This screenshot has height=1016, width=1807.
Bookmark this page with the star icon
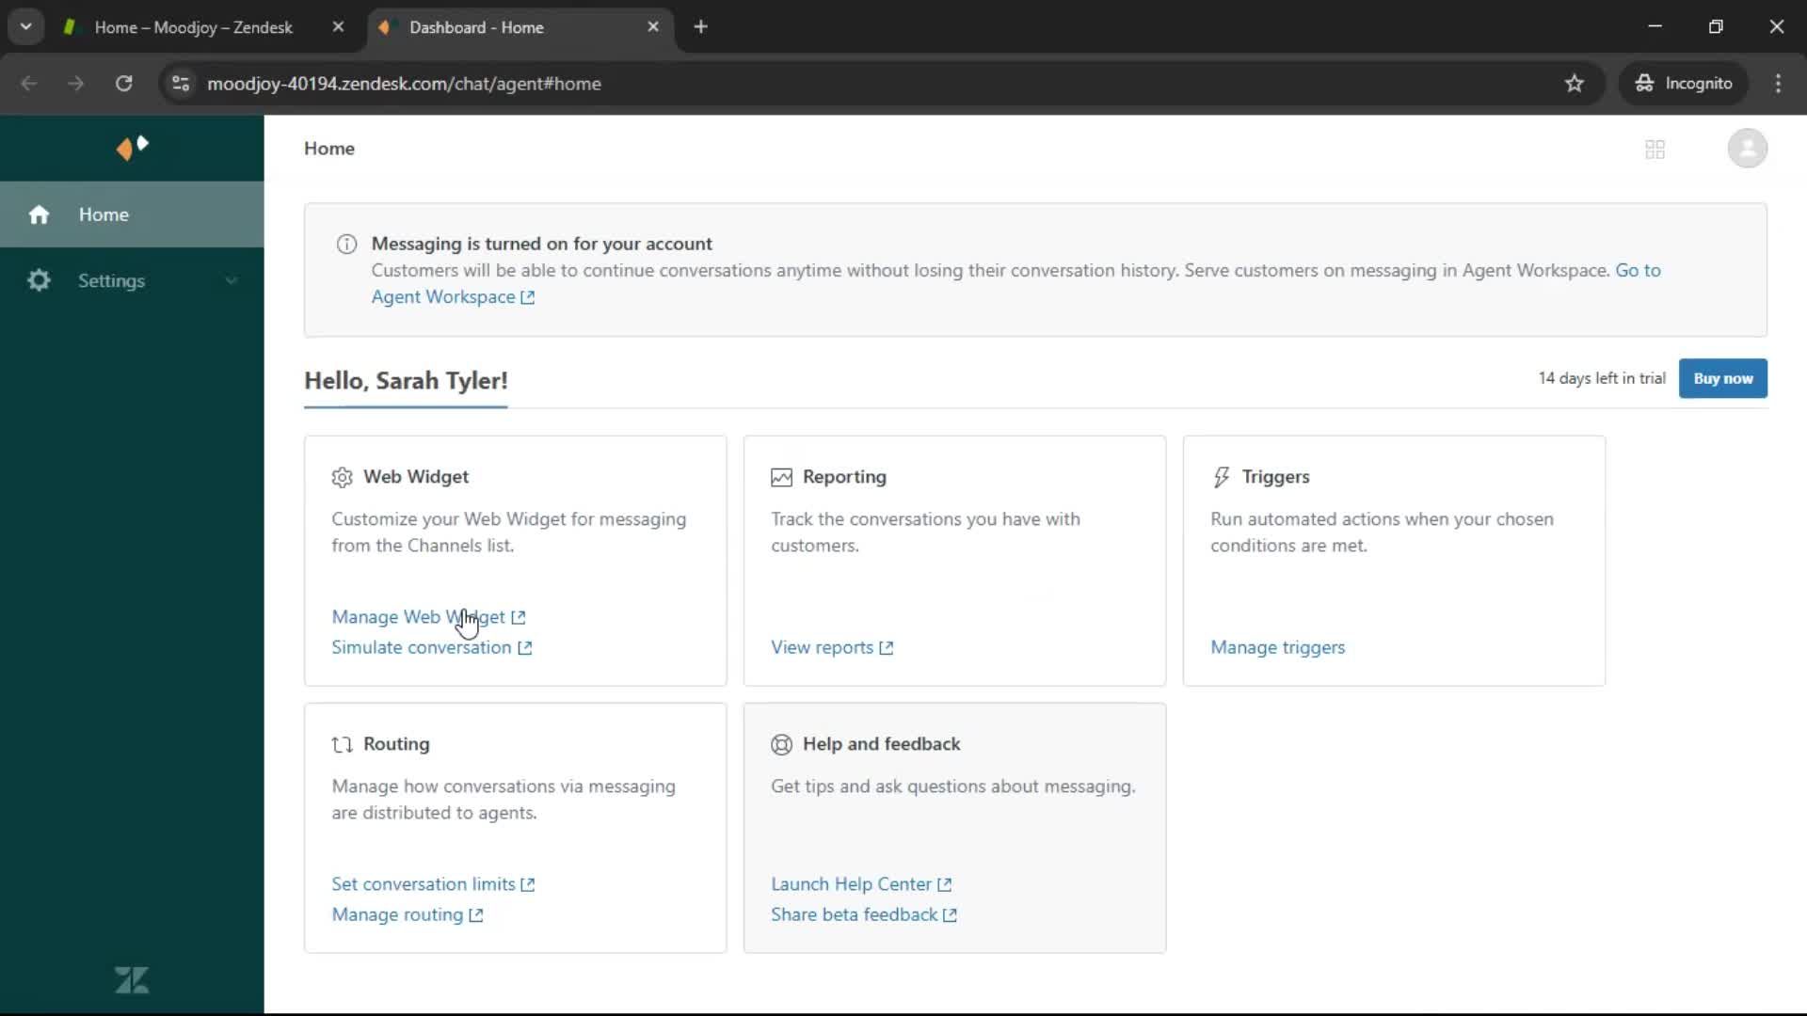tap(1574, 84)
